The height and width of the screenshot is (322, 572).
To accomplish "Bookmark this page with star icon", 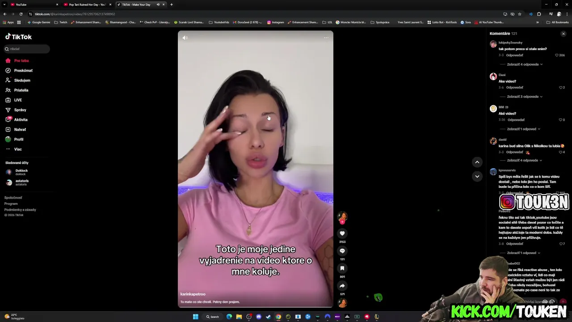I will pyautogui.click(x=520, y=14).
